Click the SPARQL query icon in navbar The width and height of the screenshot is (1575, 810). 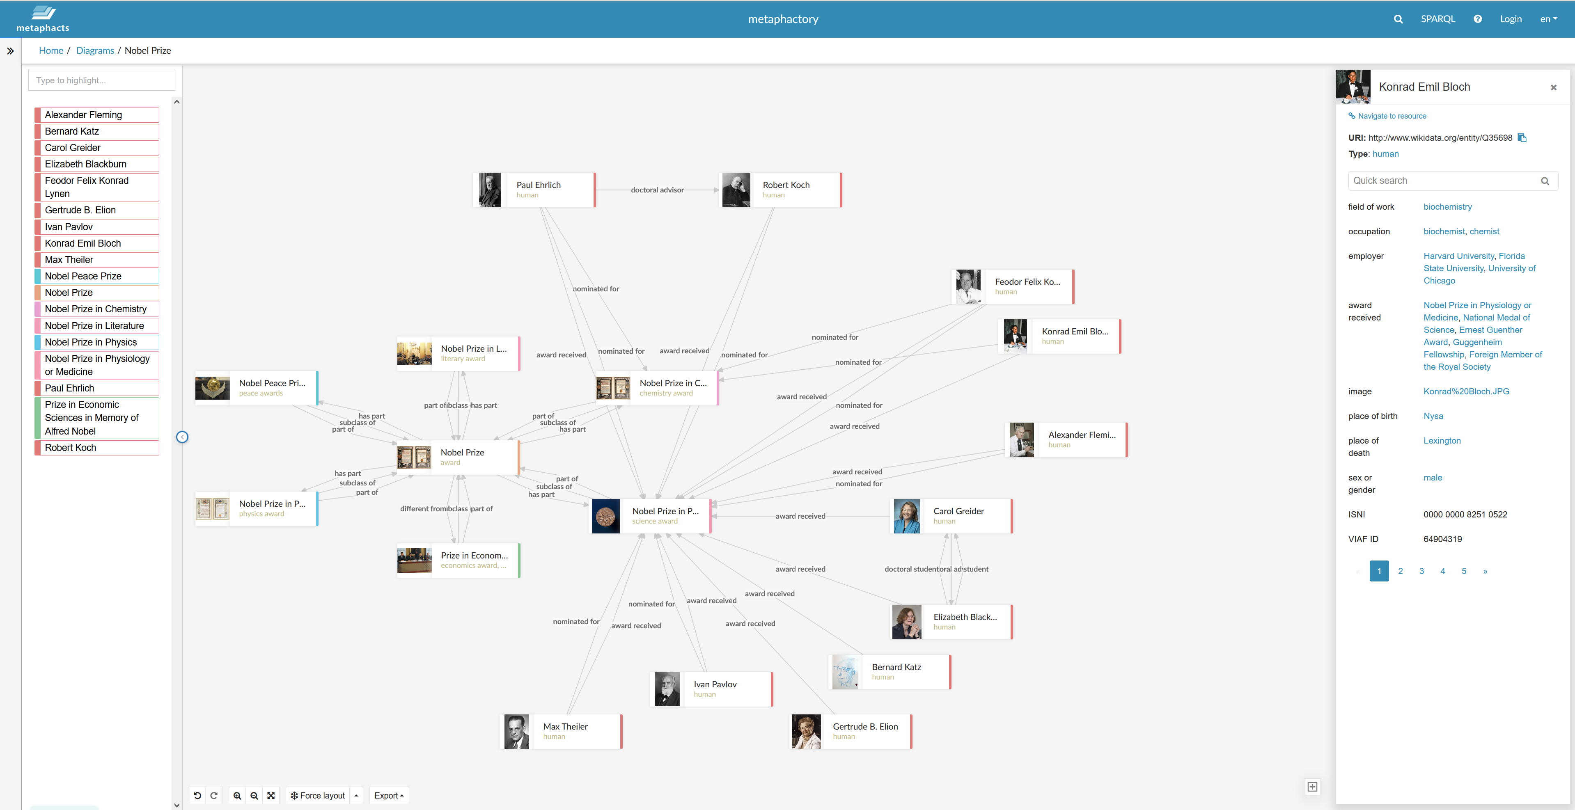(1437, 18)
